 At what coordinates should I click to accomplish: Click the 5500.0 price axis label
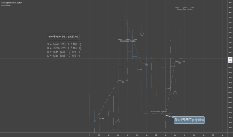point(230,98)
